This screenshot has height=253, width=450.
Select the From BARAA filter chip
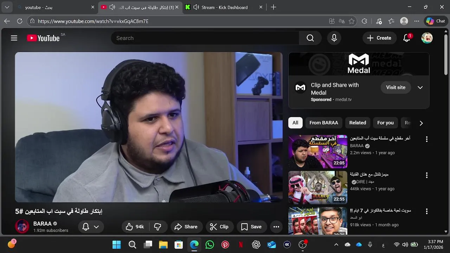pyautogui.click(x=324, y=123)
